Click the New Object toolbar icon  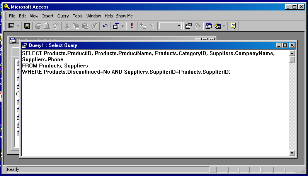[218, 26]
